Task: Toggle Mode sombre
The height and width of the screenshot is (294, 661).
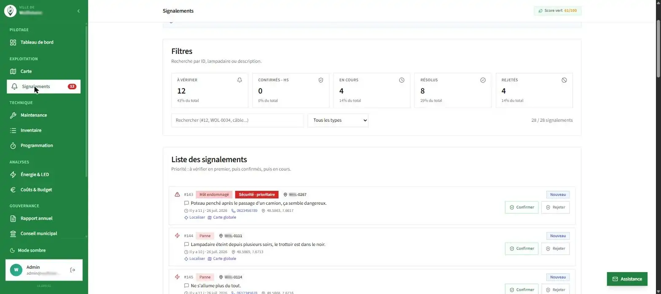Action: pyautogui.click(x=28, y=250)
